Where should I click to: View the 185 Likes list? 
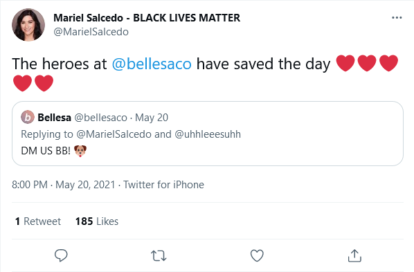pos(97,221)
